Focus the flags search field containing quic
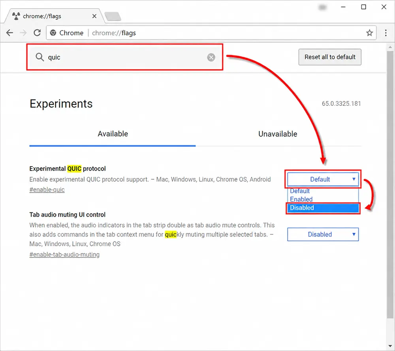Screen dimensions: 395x351 pyautogui.click(x=125, y=57)
